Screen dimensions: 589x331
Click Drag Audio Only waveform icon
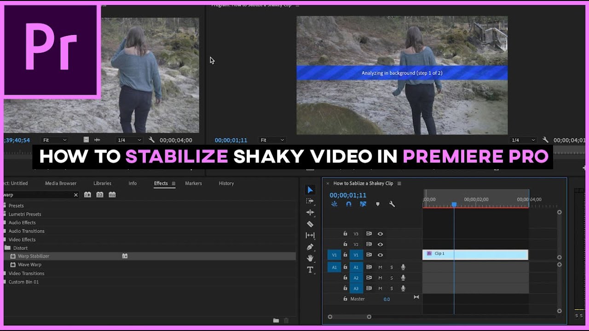click(x=97, y=140)
